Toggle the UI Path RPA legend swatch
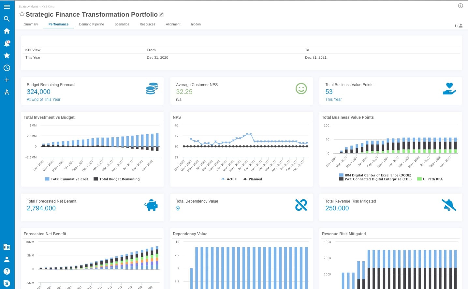The width and height of the screenshot is (468, 289). point(419,179)
